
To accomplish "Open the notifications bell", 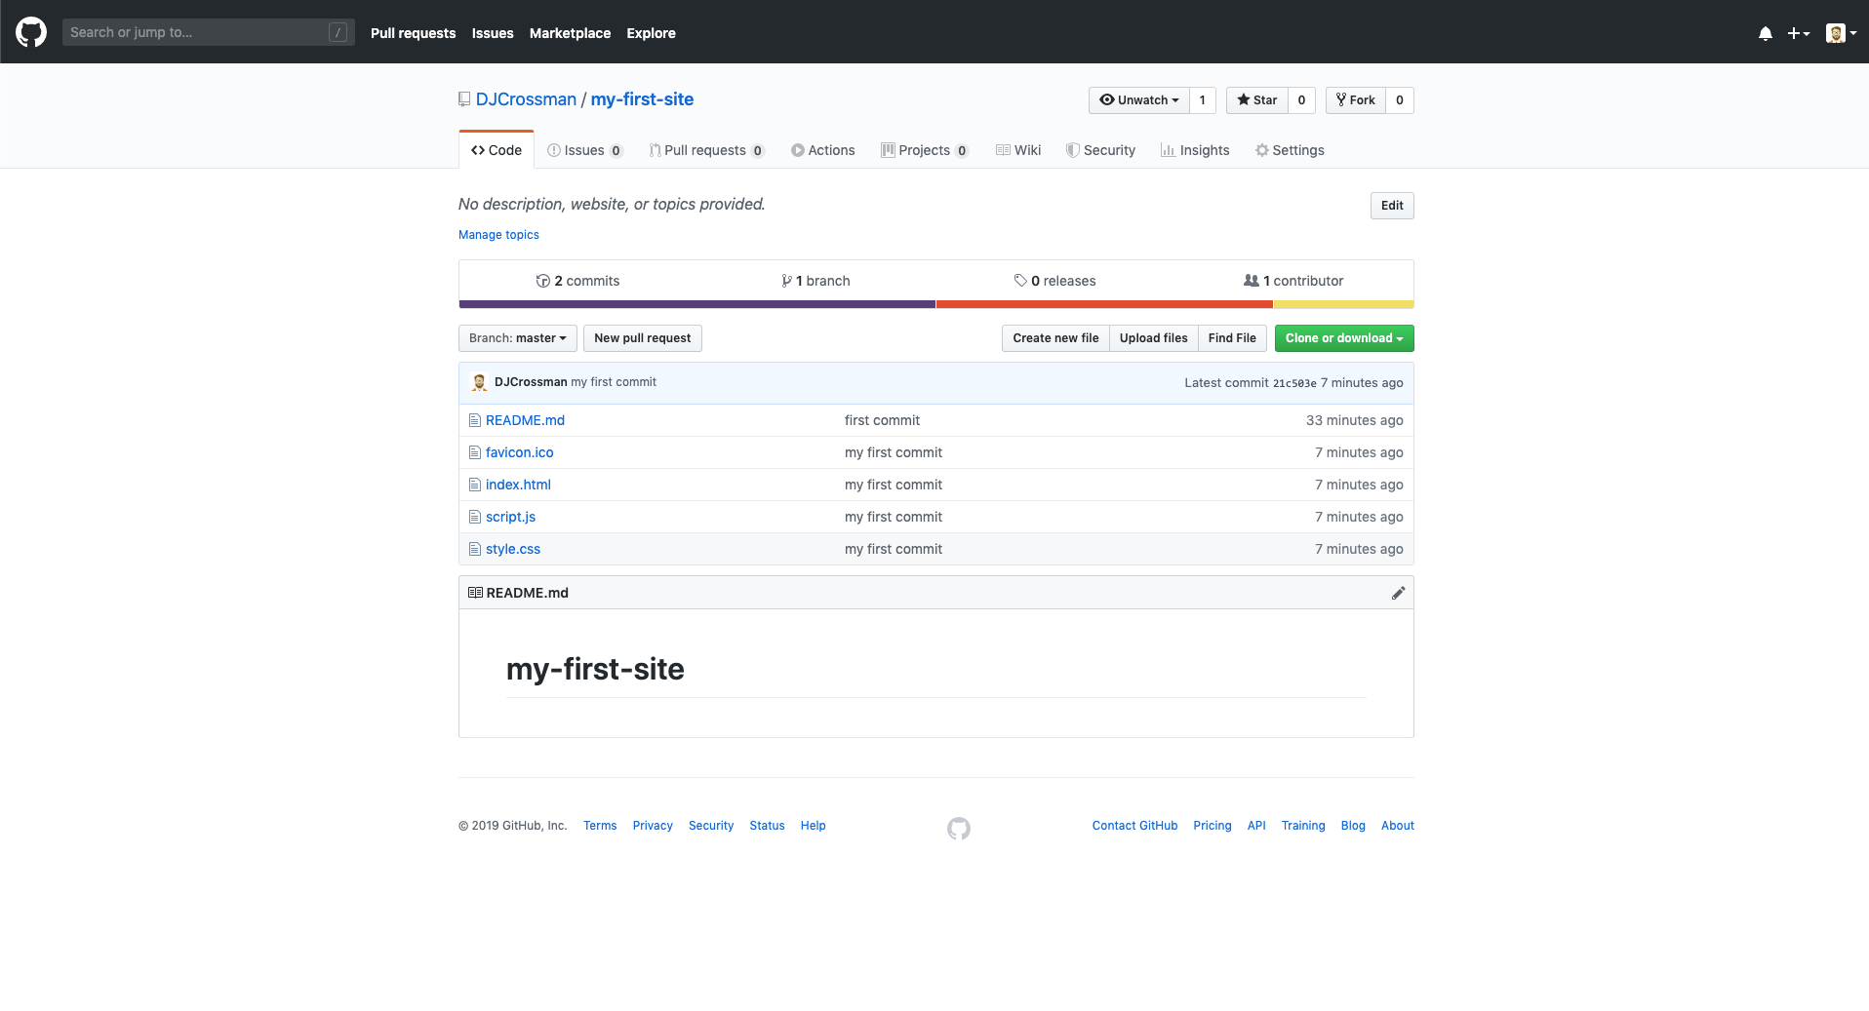I will [1766, 33].
